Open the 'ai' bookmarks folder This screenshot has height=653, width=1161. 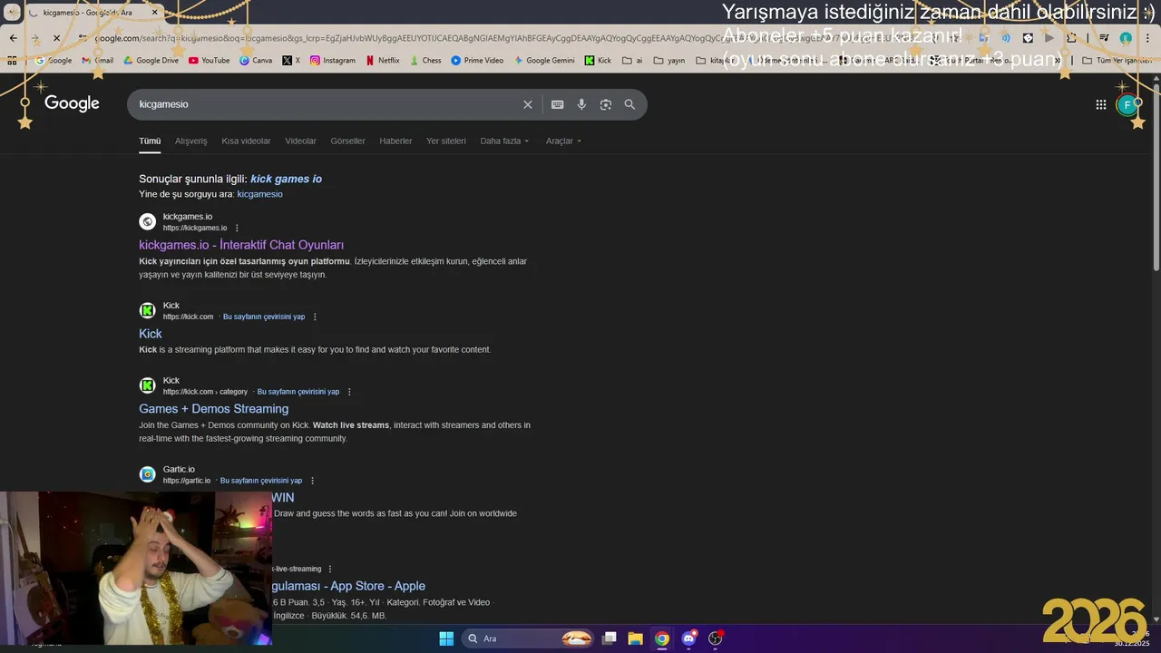(x=632, y=61)
